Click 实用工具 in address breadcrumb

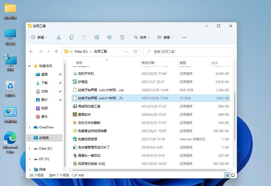(x=100, y=52)
